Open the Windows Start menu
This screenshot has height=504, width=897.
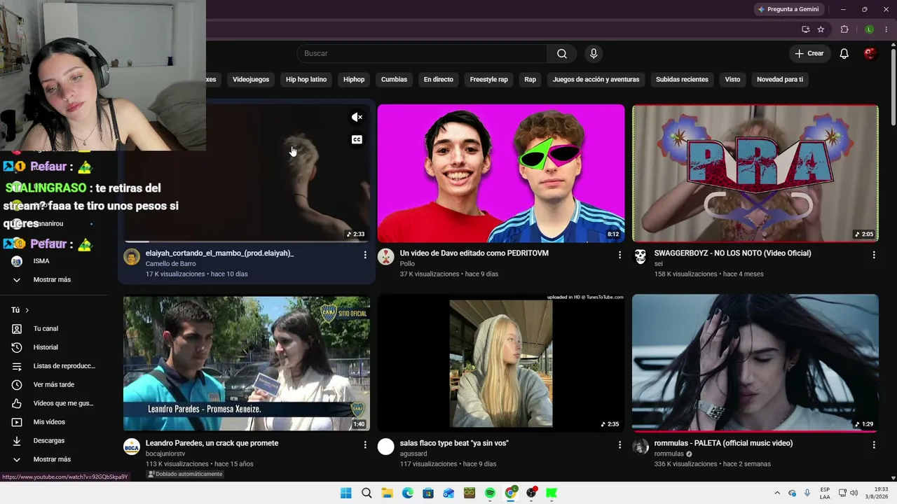pyautogui.click(x=345, y=493)
